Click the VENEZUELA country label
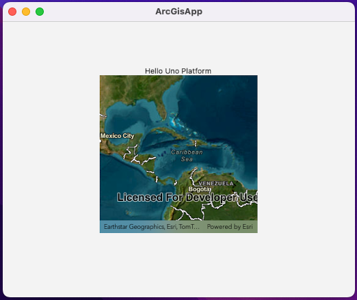357x300 pixels. [216, 183]
